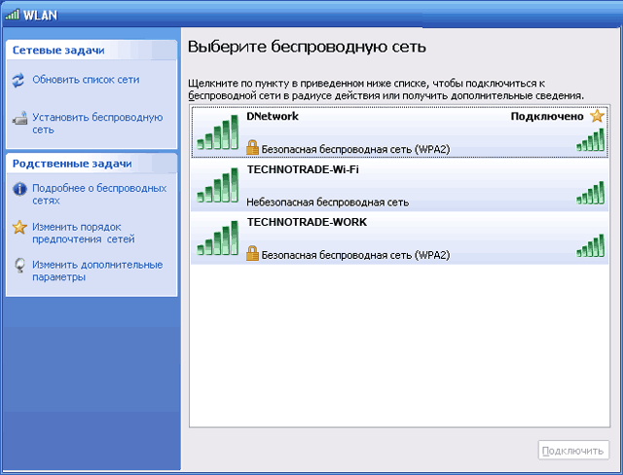The width and height of the screenshot is (623, 475).
Task: Click the large signal bars of TECHNOTRADE-WORK
Action: coord(218,237)
